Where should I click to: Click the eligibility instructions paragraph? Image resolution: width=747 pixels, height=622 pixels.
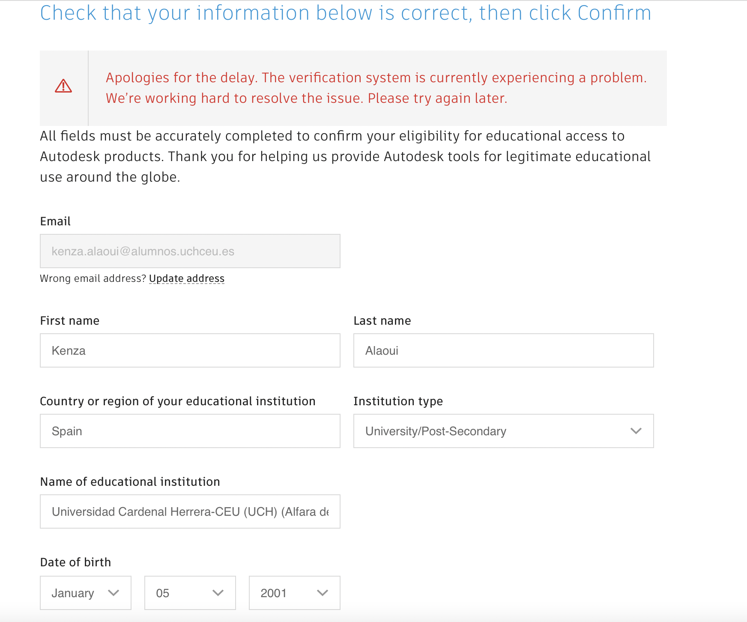click(x=345, y=156)
